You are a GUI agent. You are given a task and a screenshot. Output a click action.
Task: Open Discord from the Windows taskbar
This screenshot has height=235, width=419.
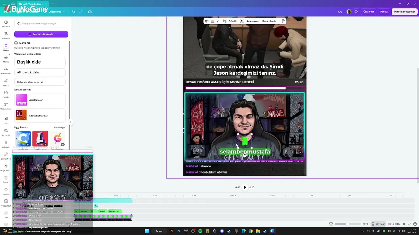point(222,231)
